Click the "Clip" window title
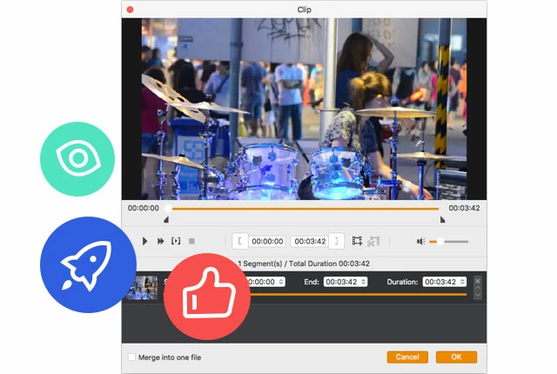557x374 pixels. point(304,10)
